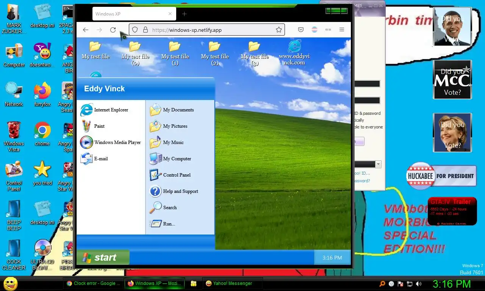
Task: Launch 'chome' Chrome desktop icon
Action: 42,134
